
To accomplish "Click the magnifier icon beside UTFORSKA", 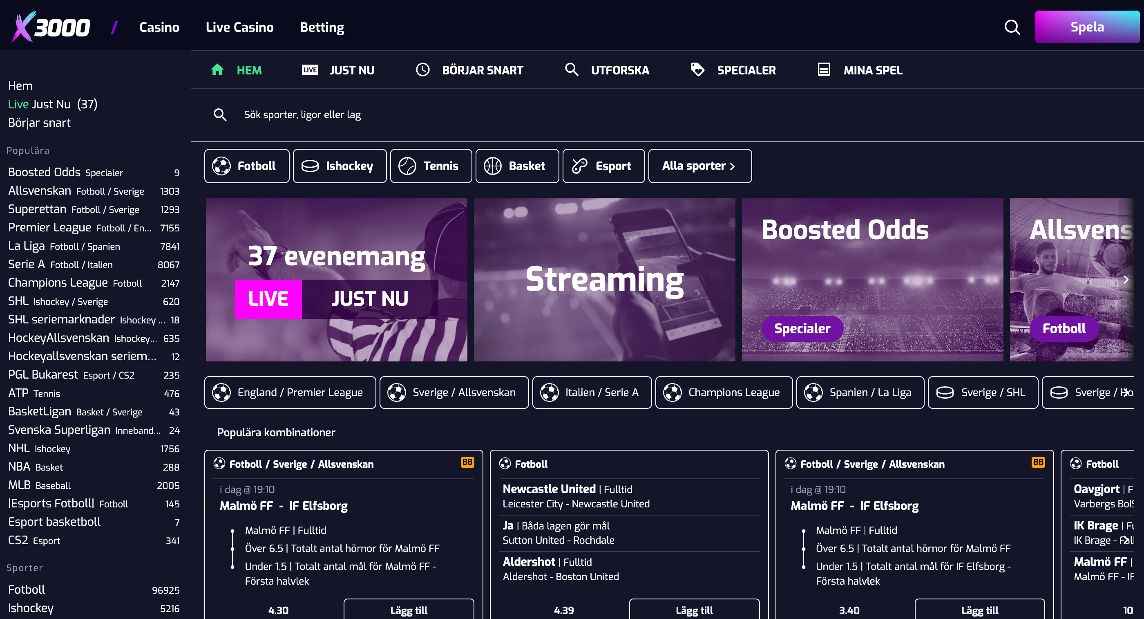I will pos(572,70).
